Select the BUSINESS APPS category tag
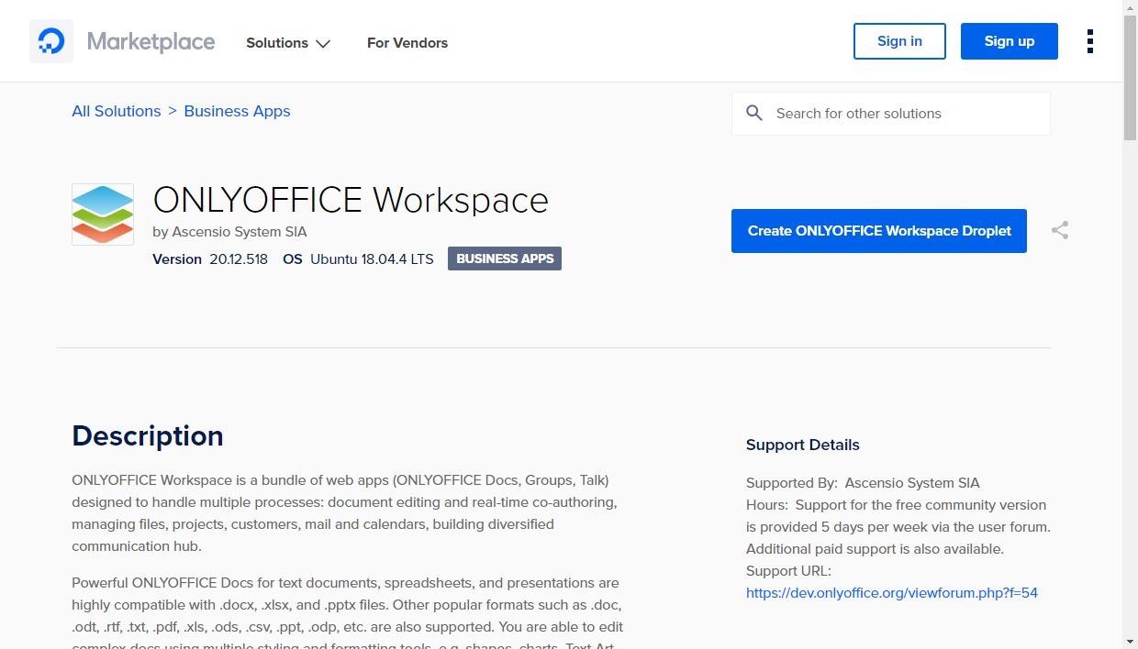Image resolution: width=1138 pixels, height=649 pixels. tap(505, 258)
